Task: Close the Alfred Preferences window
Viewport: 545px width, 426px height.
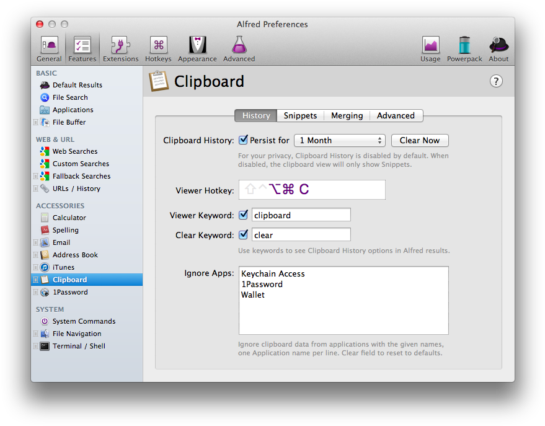Action: 40,24
